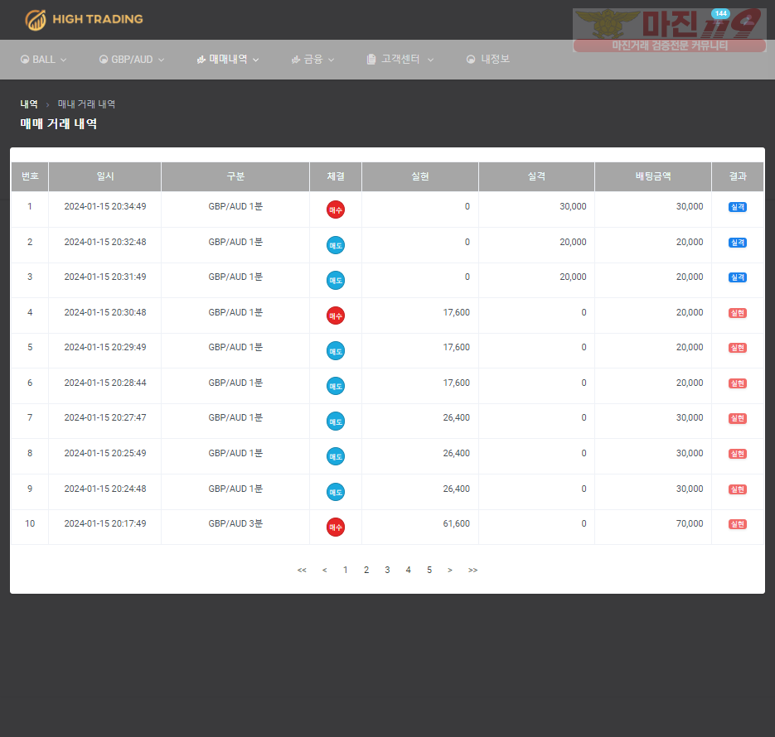Screen dimensions: 775x737
Task: Click the red 실현 result tag in row 4
Action: tap(738, 313)
